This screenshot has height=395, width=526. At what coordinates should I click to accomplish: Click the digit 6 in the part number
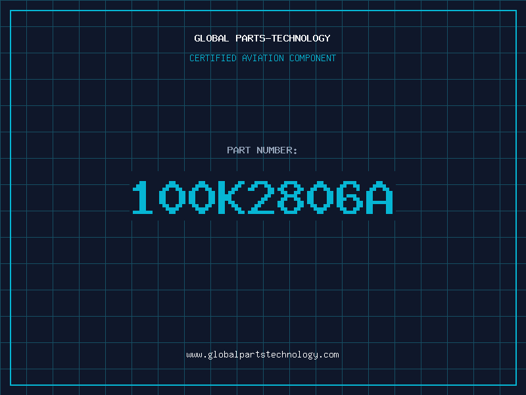350,197
